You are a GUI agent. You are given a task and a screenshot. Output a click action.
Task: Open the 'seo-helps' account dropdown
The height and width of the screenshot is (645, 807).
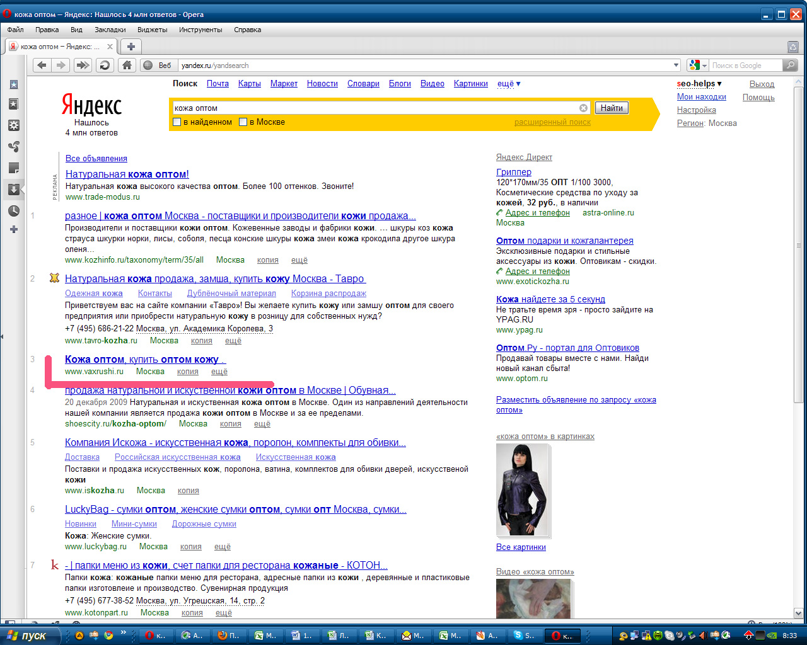(699, 84)
